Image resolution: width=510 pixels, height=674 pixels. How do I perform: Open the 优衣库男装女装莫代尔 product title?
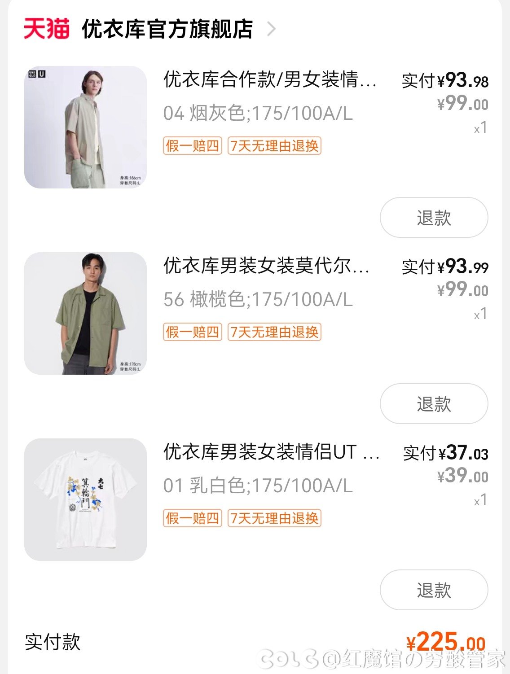(266, 266)
